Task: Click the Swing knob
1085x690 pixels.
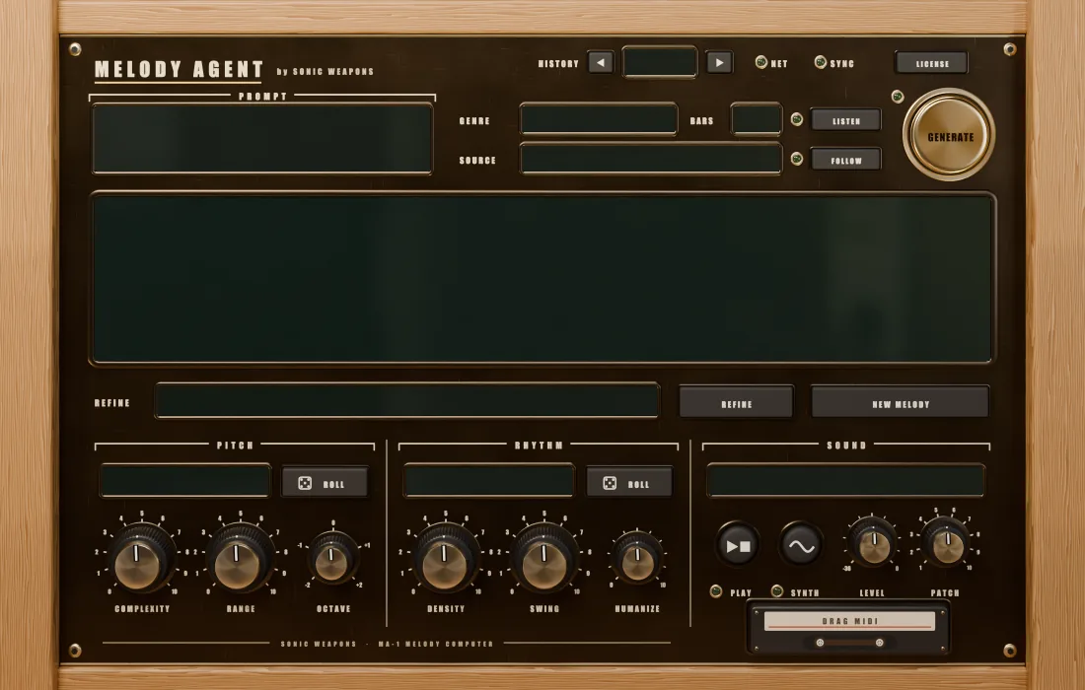Action: (544, 559)
